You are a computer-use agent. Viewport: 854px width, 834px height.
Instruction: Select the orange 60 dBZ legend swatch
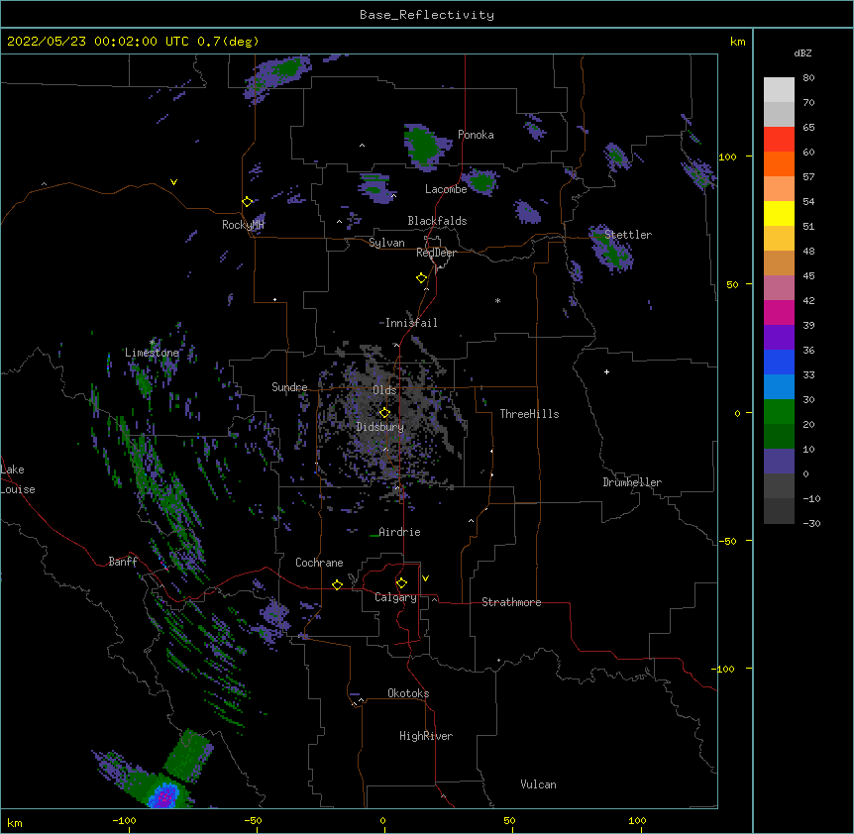pos(779,163)
